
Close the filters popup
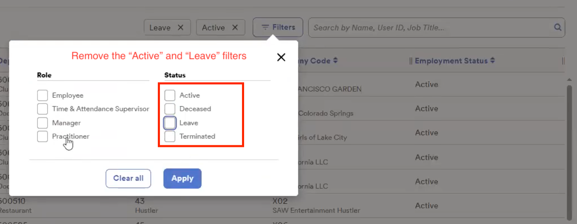[x=281, y=57]
